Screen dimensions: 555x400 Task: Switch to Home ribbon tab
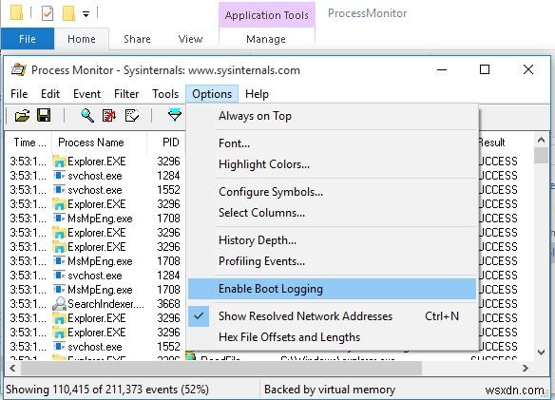[x=82, y=39]
